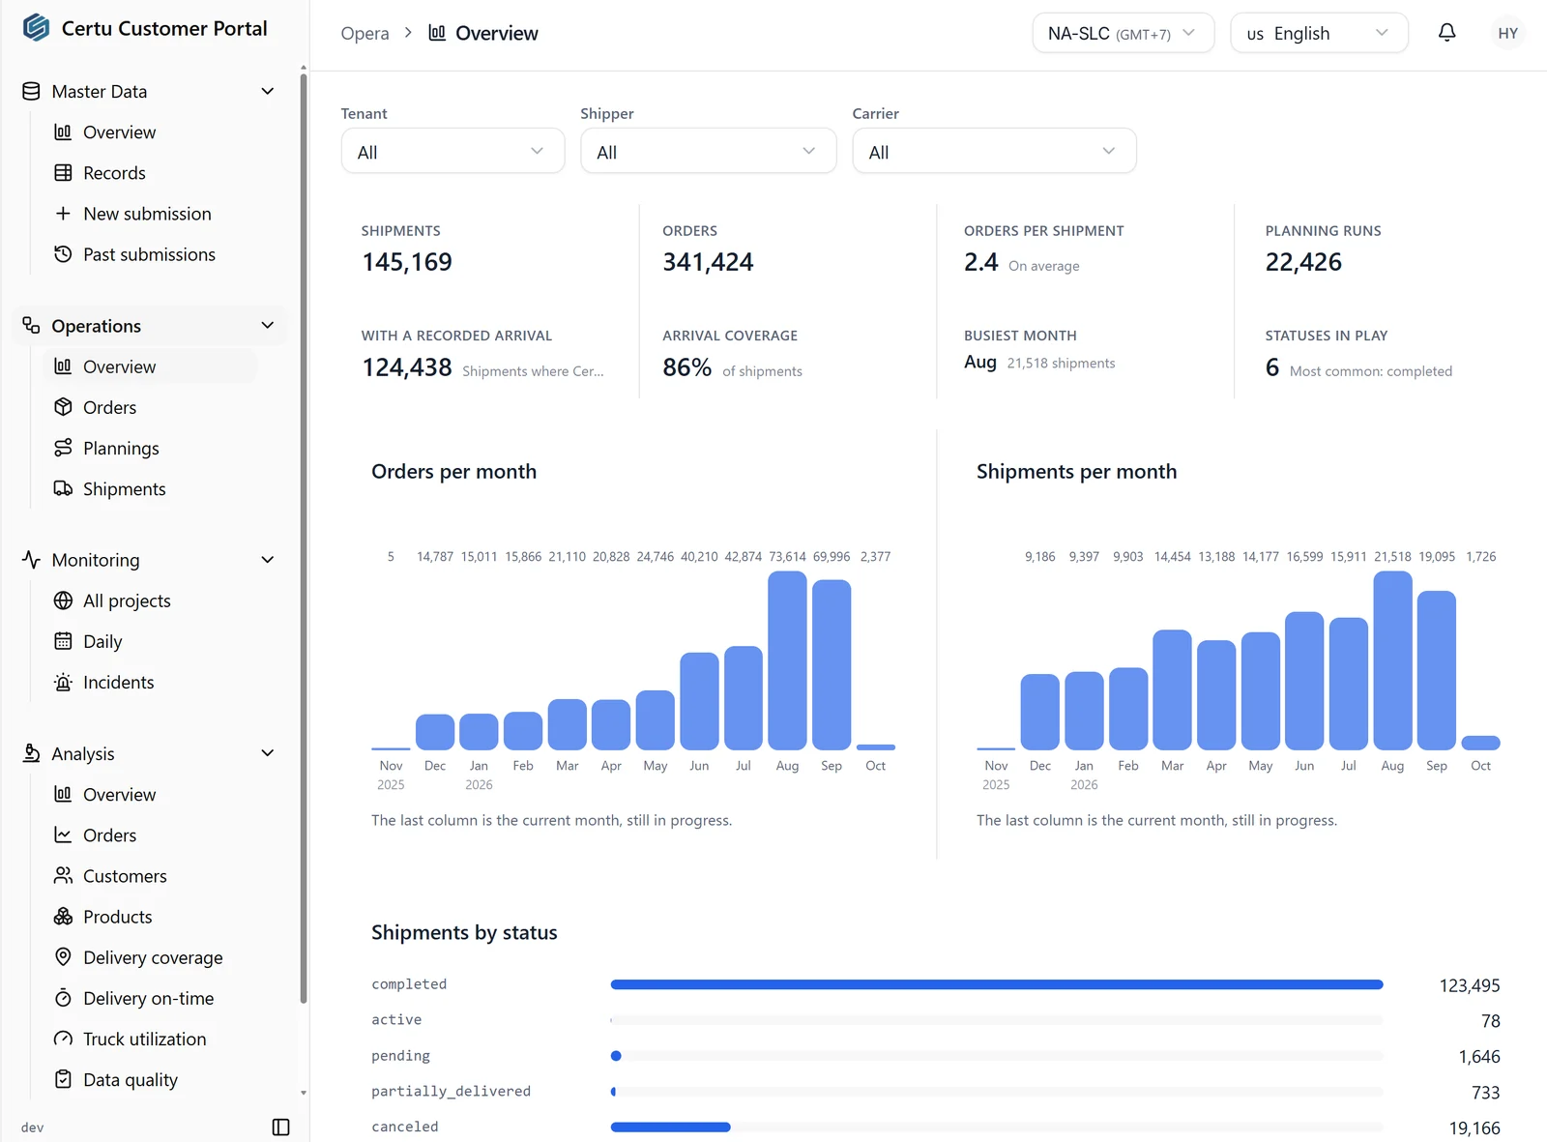
Task: Open the Carrier dropdown
Action: [994, 151]
